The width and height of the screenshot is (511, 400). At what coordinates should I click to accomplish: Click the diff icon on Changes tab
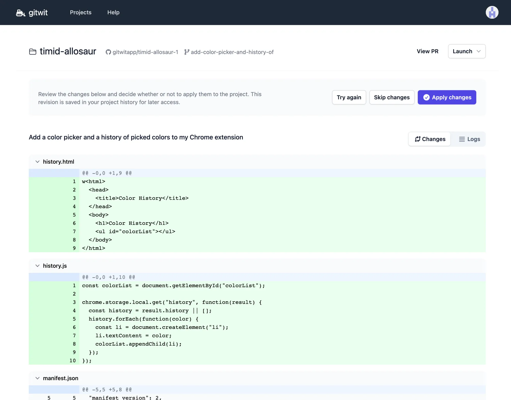[x=417, y=139]
